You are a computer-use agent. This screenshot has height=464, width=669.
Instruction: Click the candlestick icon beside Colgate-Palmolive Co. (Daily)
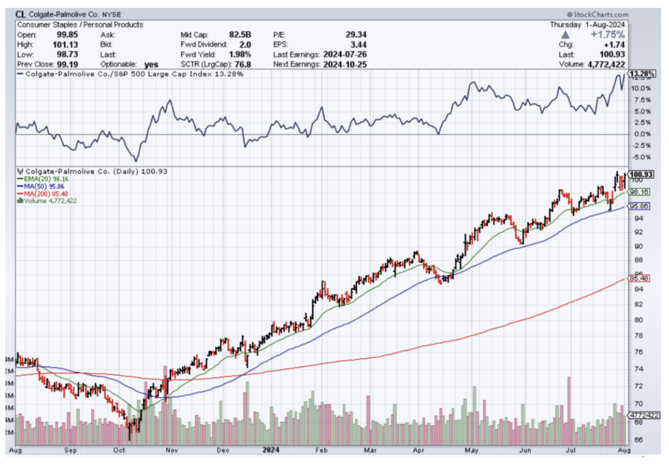(x=20, y=171)
